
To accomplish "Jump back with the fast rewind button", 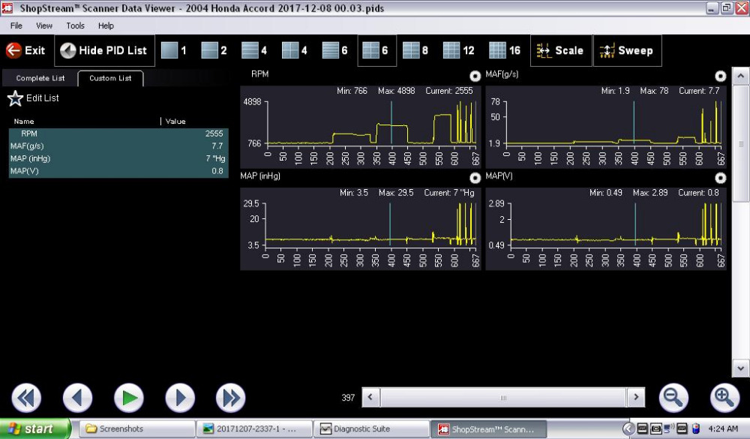I will tap(26, 398).
